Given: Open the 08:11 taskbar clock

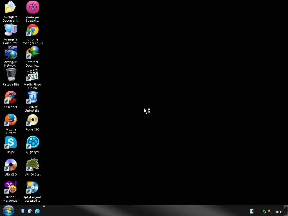Looking at the screenshot, I should pyautogui.click(x=280, y=212).
